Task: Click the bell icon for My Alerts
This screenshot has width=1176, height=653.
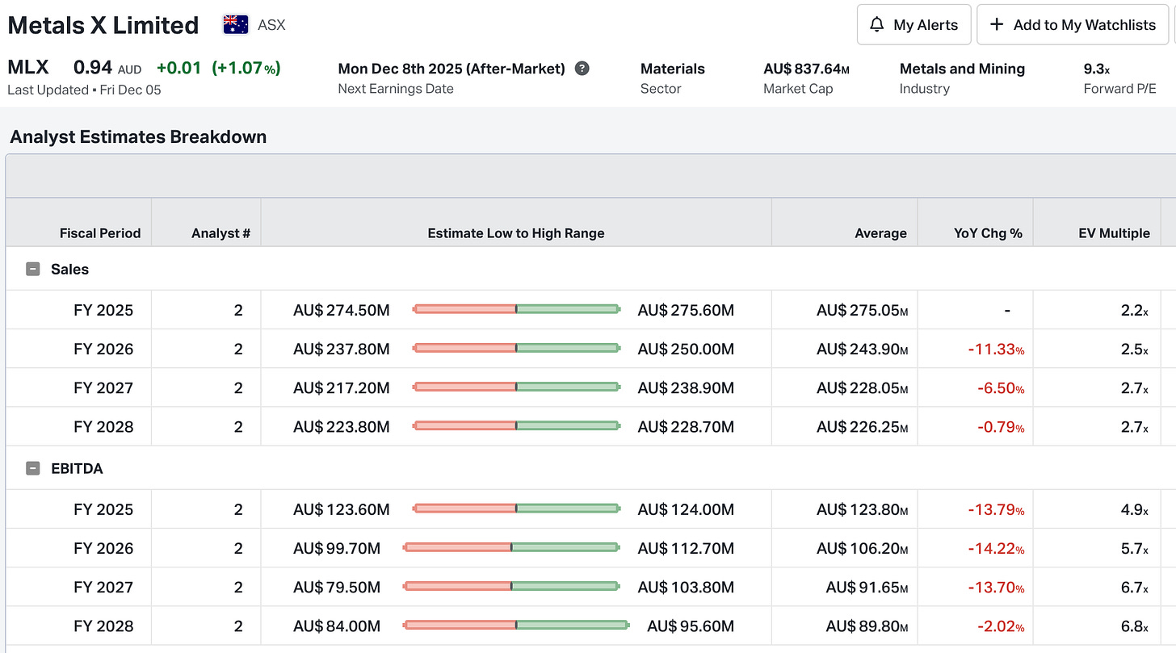Action: [876, 25]
